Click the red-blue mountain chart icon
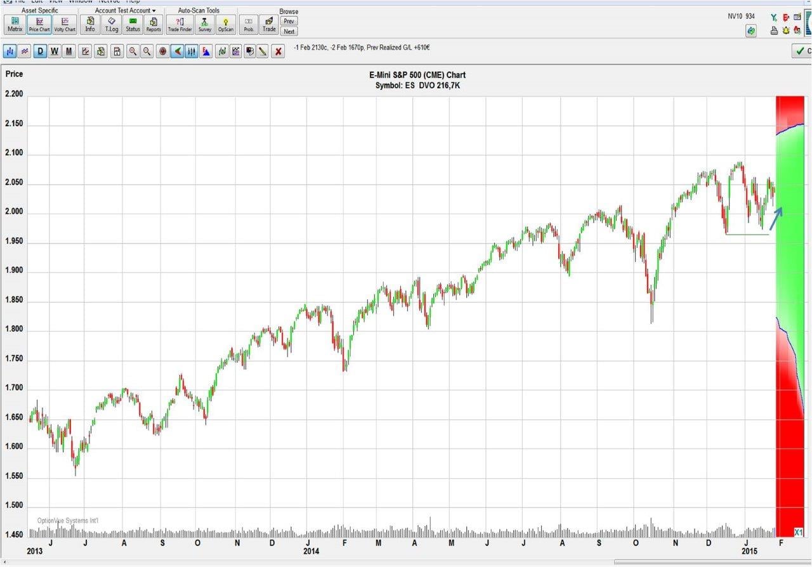The width and height of the screenshot is (812, 567). pos(206,51)
